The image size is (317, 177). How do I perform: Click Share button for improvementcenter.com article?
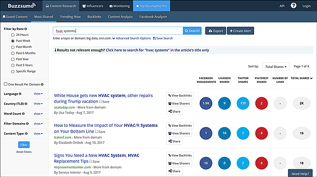(x=174, y=171)
